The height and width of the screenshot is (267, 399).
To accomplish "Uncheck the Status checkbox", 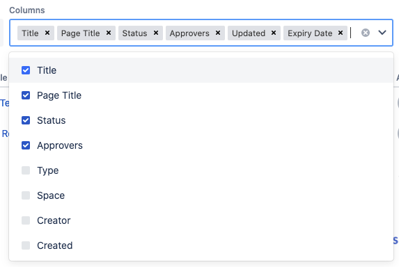I will click(26, 120).
